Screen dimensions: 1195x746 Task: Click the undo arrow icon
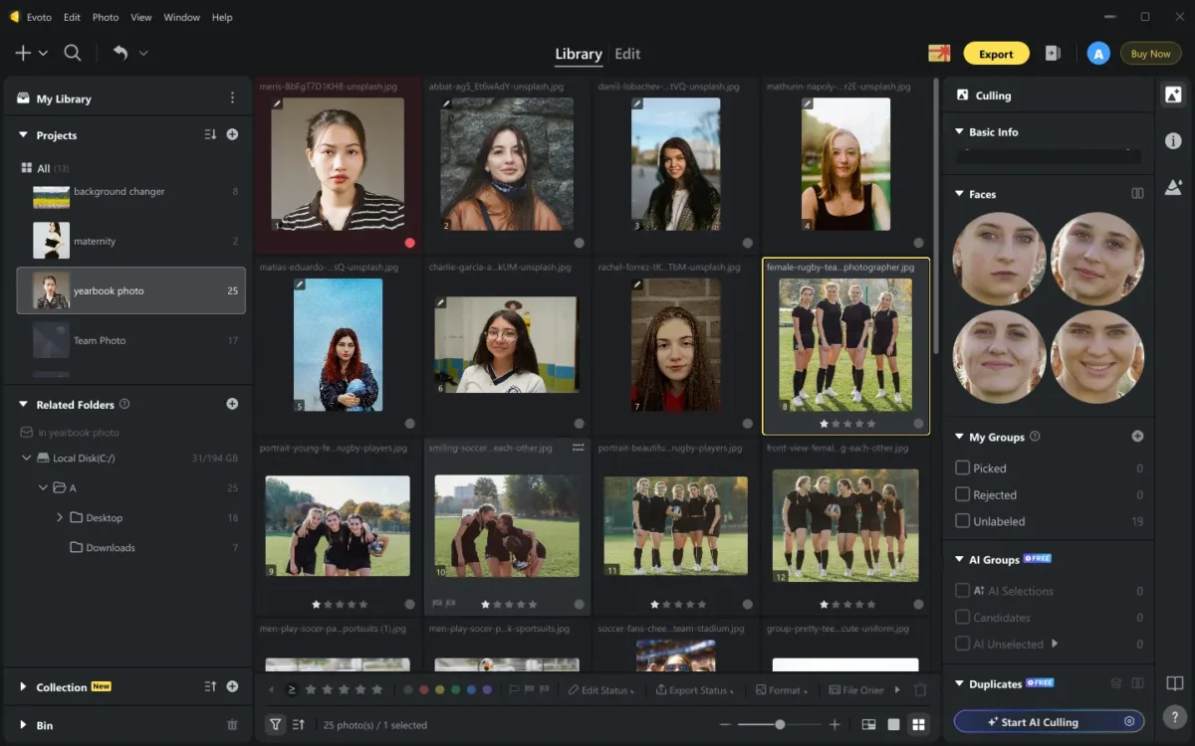[x=119, y=53]
